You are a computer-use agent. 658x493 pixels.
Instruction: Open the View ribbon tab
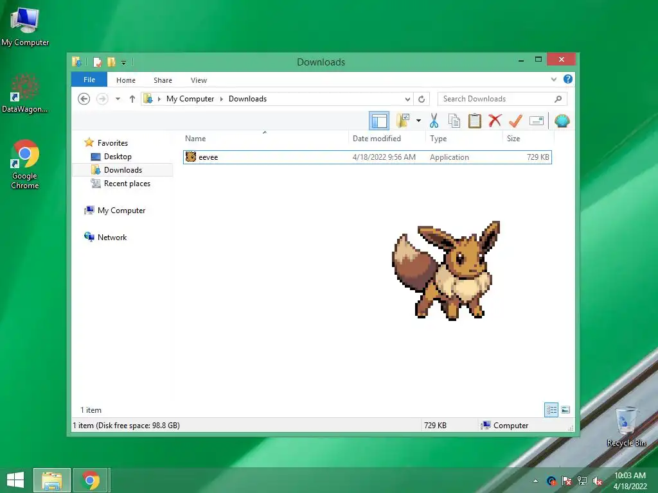(199, 80)
